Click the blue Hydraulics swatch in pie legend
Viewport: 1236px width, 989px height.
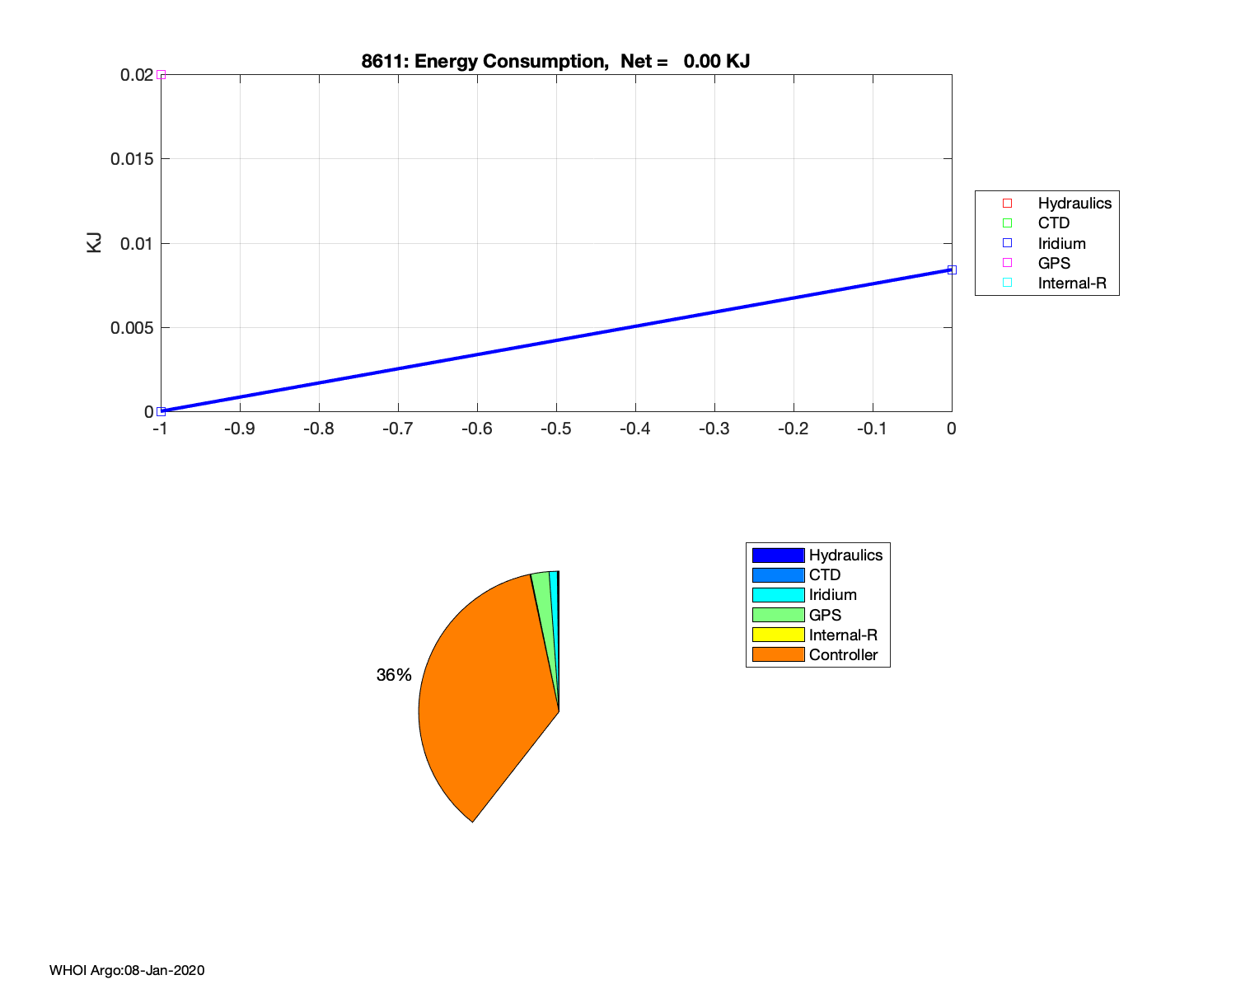tap(778, 555)
